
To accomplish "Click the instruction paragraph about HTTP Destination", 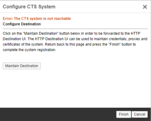I will coord(75,42).
